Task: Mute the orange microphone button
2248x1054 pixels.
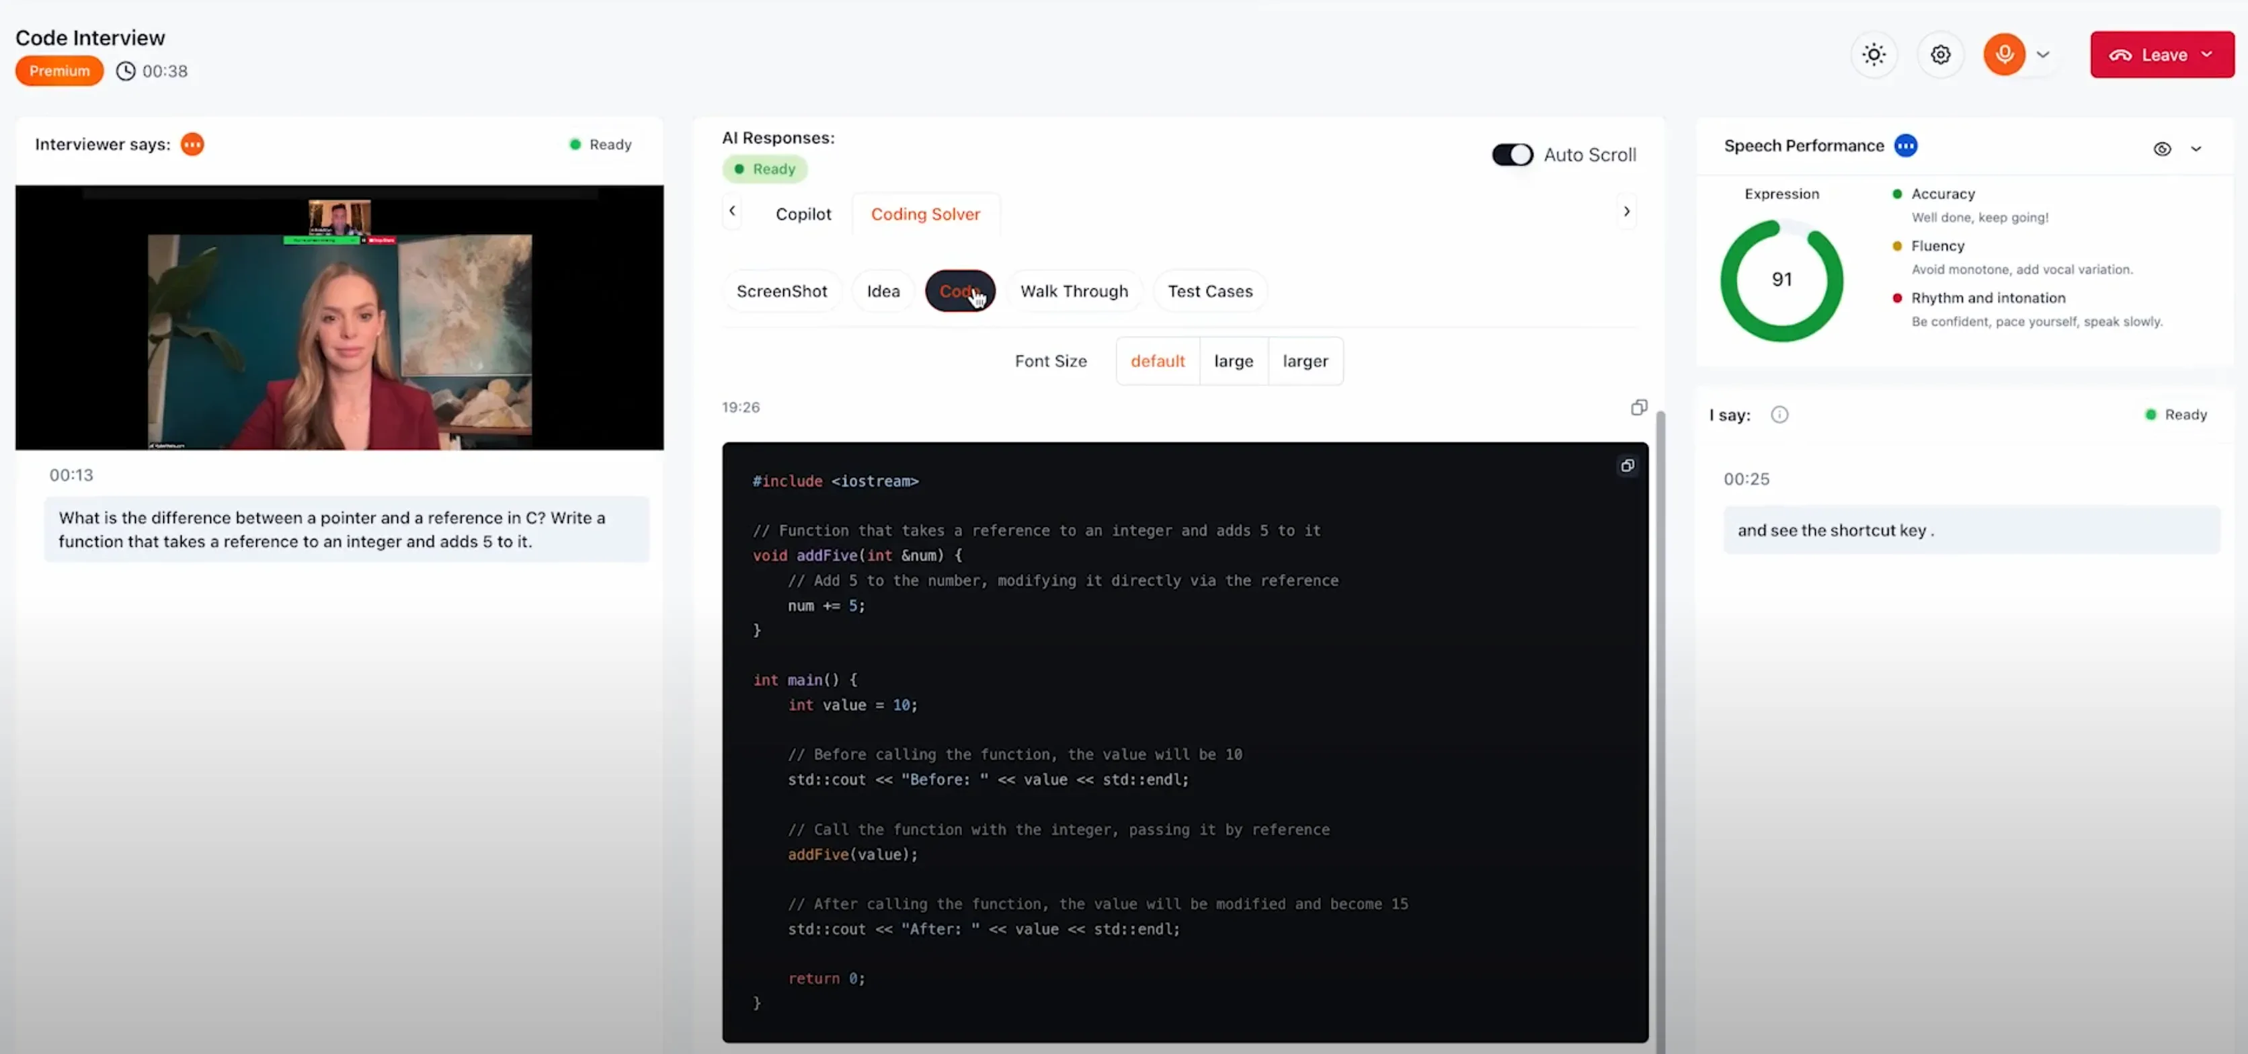Action: point(2004,55)
